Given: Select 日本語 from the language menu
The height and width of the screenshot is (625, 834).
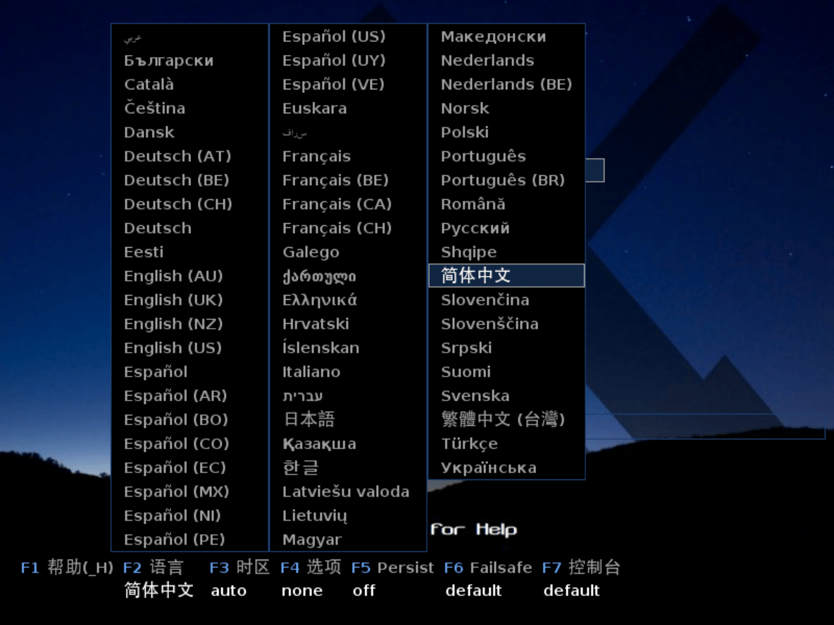Looking at the screenshot, I should tap(309, 419).
